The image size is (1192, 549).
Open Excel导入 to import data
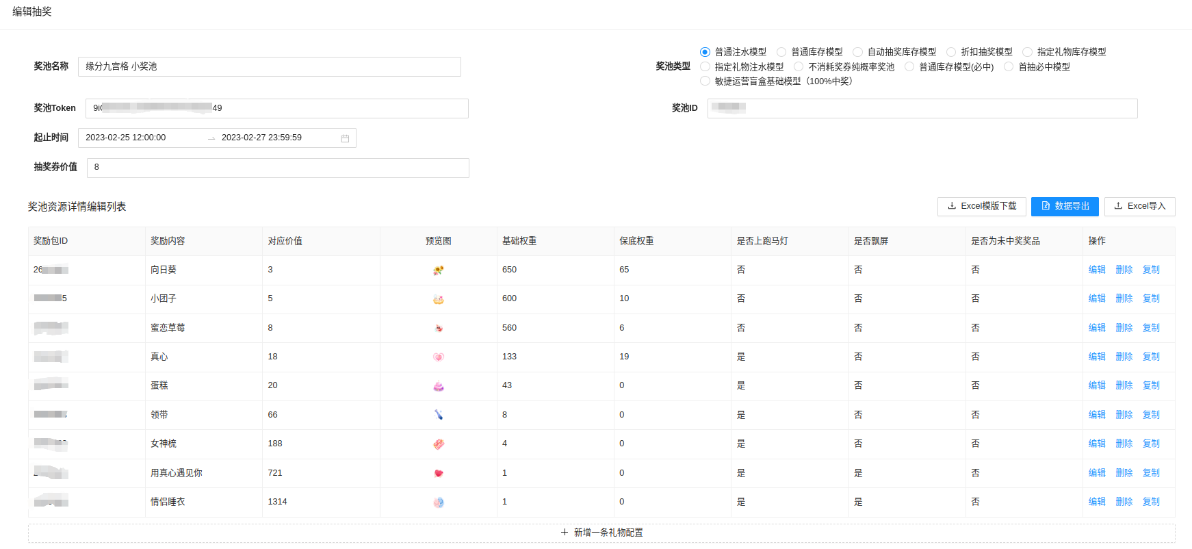[x=1139, y=206]
